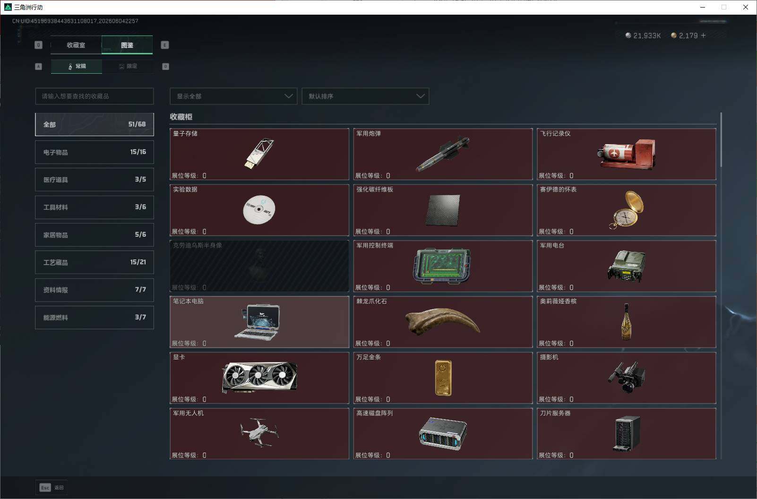Click the Esc 返回 back button
Image resolution: width=757 pixels, height=499 pixels.
[52, 487]
